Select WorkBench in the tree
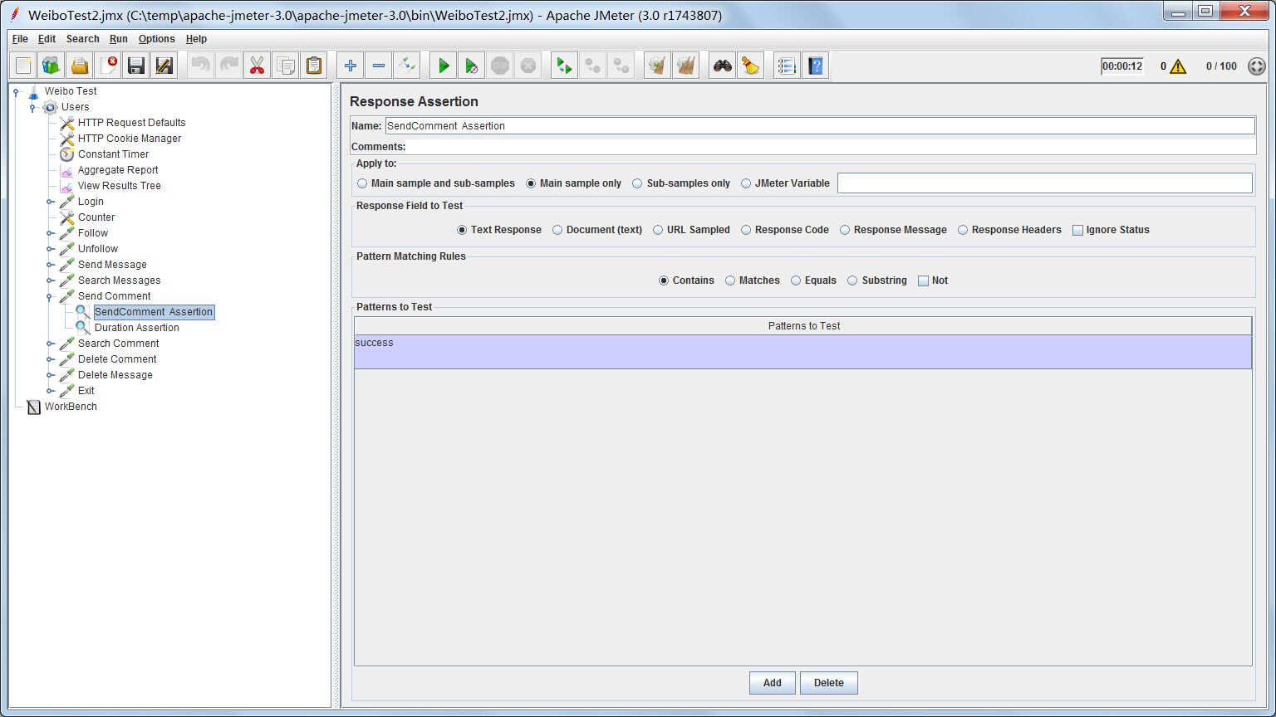Viewport: 1276px width, 717px height. point(71,407)
